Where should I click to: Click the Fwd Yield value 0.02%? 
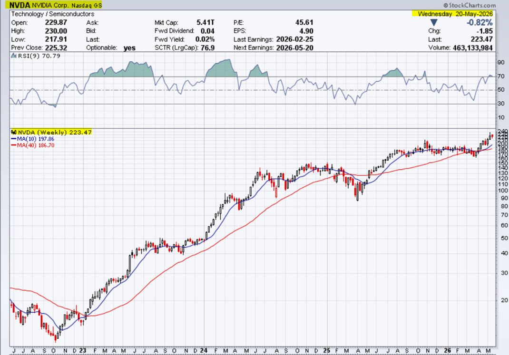[x=205, y=39]
